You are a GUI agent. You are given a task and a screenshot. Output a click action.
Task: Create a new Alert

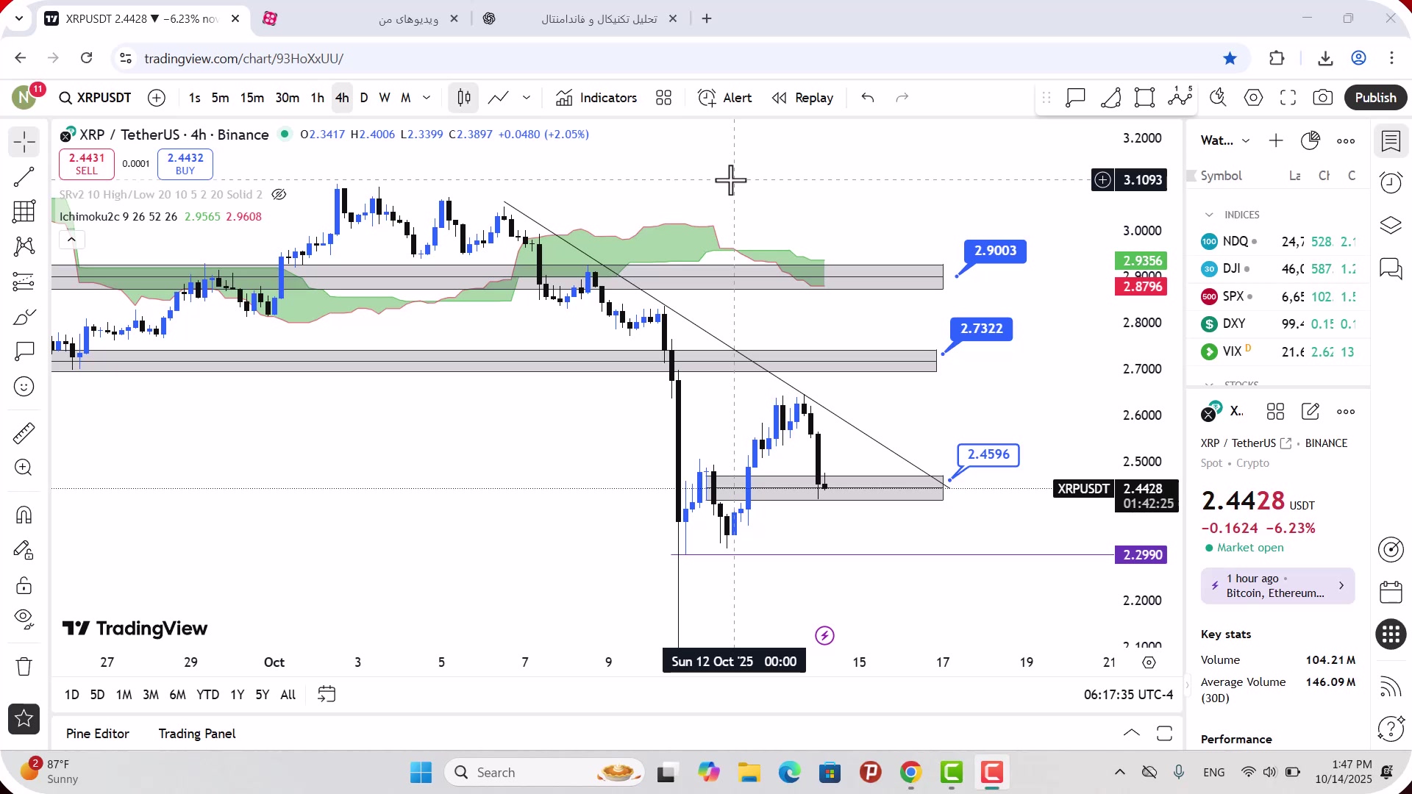click(724, 98)
